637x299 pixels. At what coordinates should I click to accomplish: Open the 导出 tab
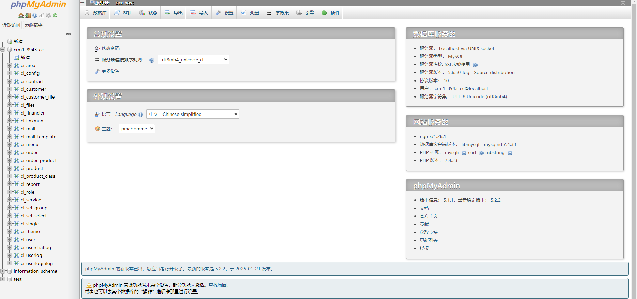[173, 13]
